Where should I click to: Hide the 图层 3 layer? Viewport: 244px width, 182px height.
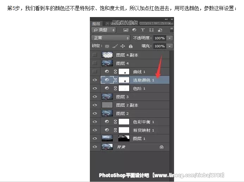[95, 97]
